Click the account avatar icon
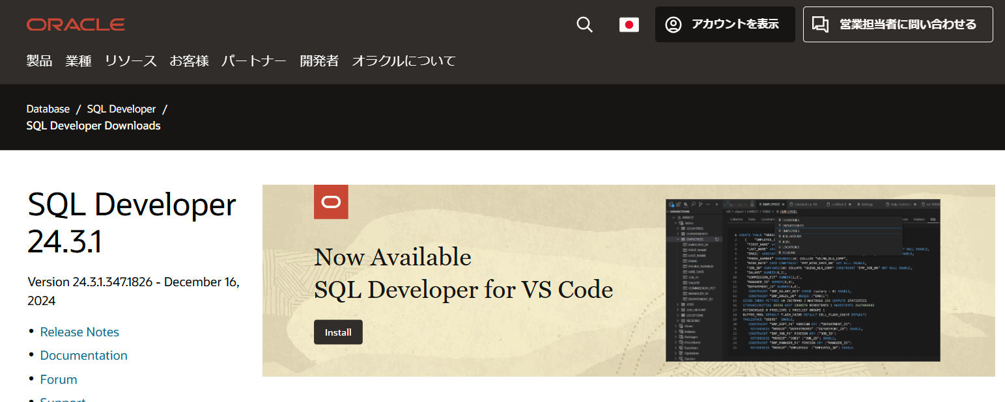 click(x=673, y=25)
